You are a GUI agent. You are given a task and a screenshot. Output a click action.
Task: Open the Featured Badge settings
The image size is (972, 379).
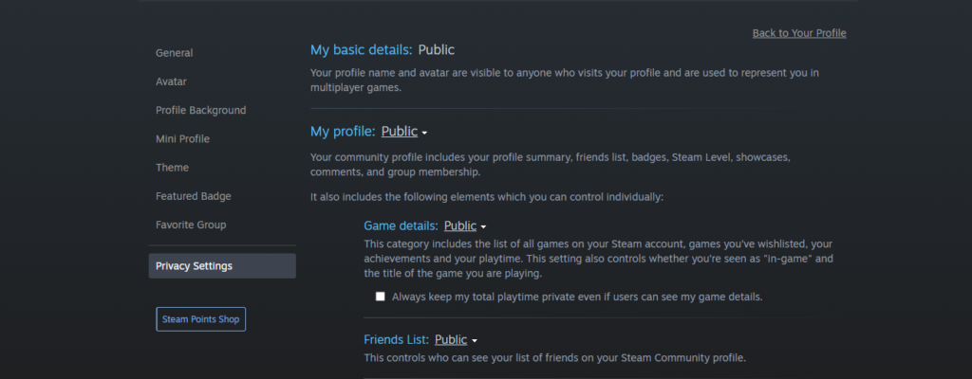pos(193,196)
